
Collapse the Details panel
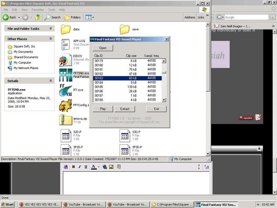click(x=51, y=81)
